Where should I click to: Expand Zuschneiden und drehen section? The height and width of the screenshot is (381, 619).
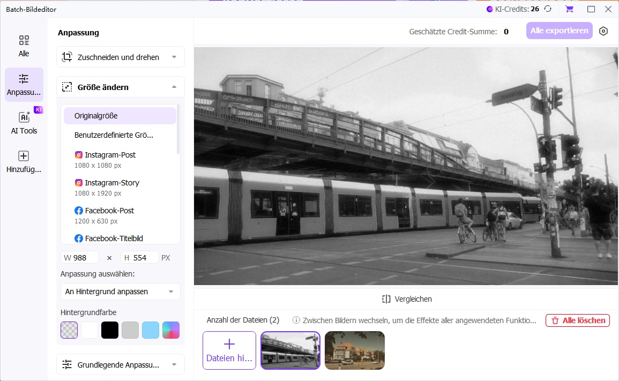tap(121, 57)
